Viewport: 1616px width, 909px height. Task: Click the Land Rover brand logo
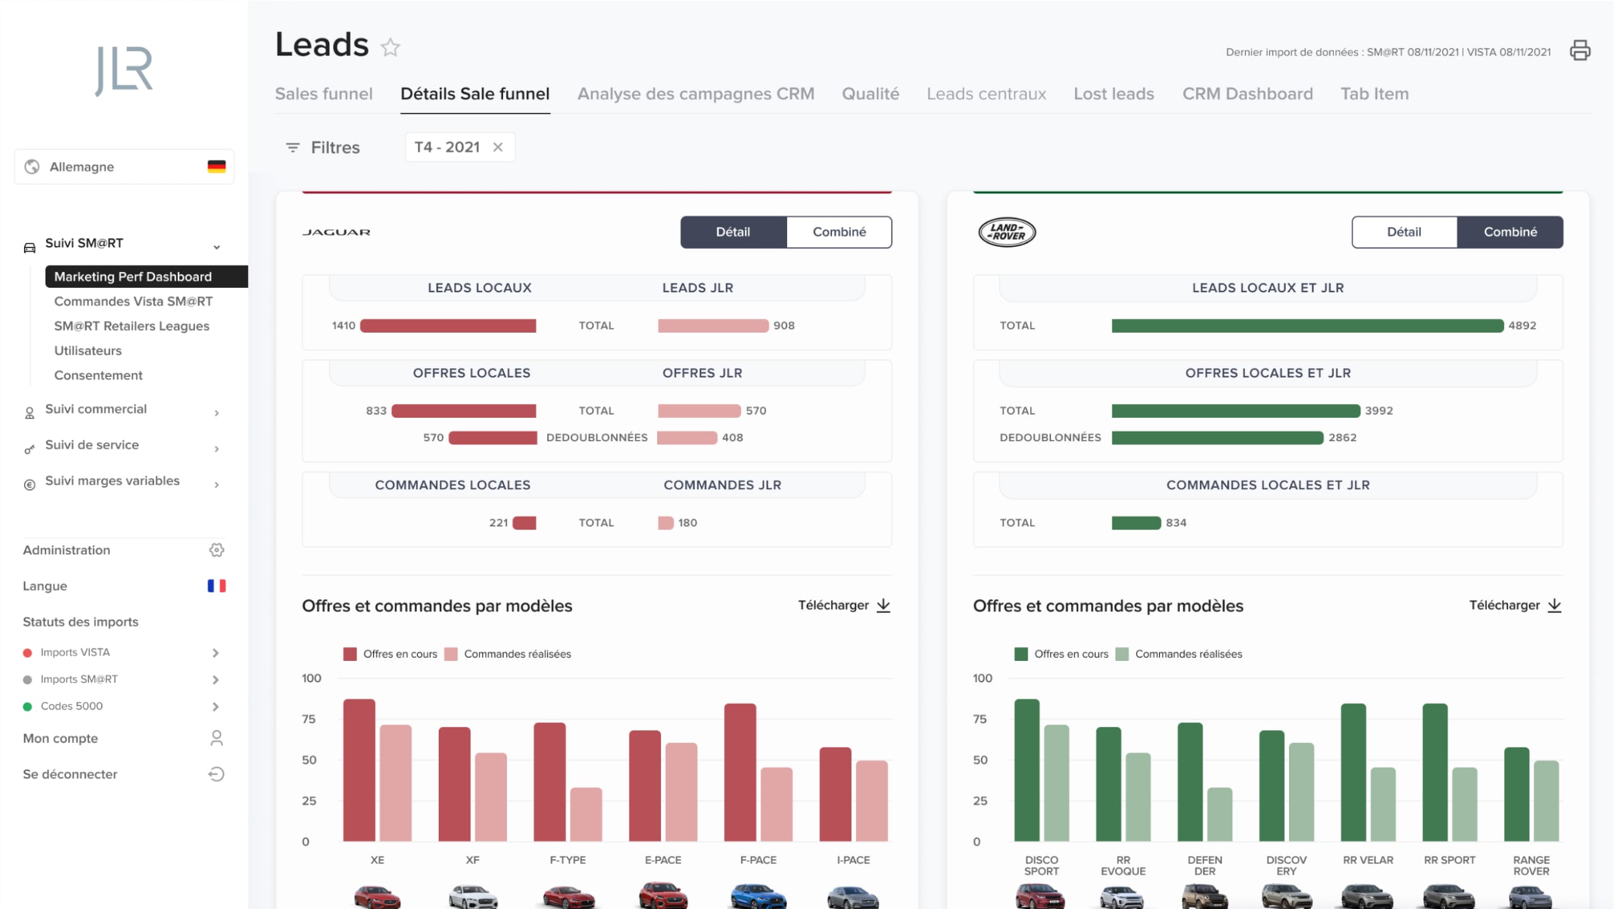[1007, 232]
